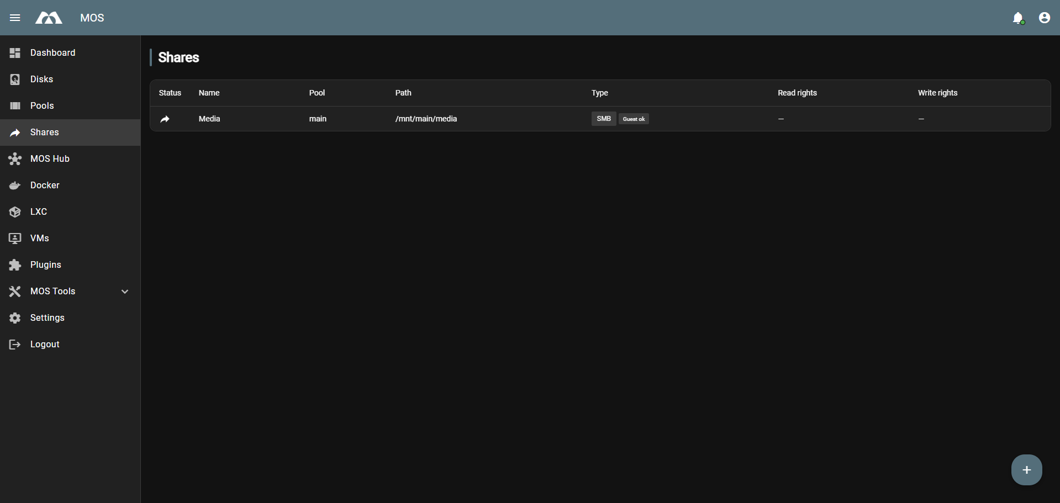1060x503 pixels.
Task: Open the Disks section
Action: pyautogui.click(x=41, y=80)
